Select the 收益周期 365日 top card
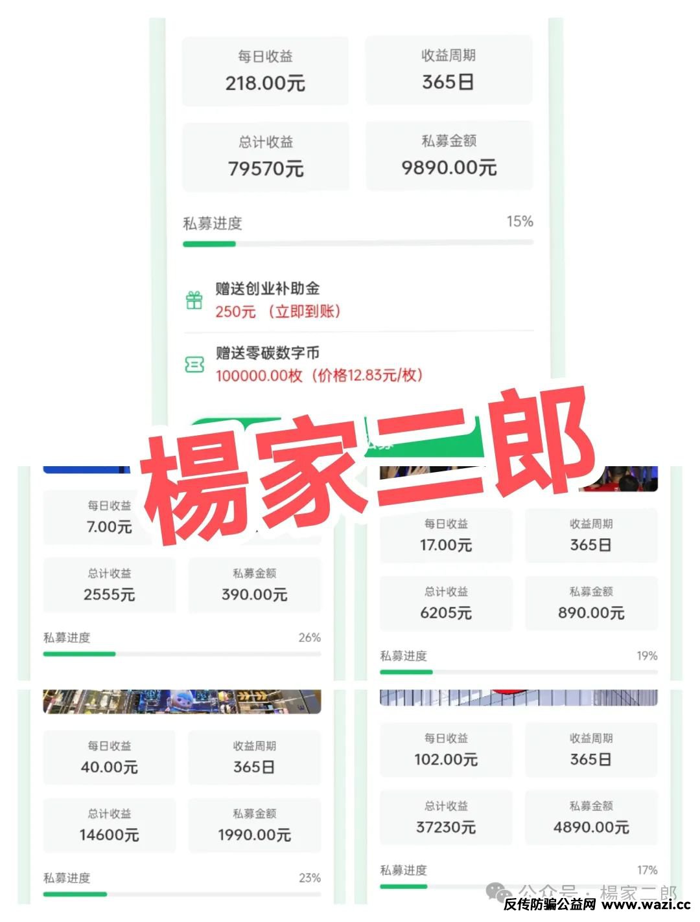 click(x=449, y=71)
